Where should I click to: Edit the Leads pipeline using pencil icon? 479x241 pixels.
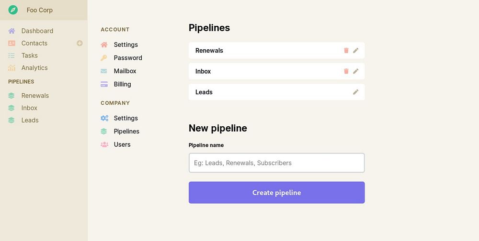356,92
